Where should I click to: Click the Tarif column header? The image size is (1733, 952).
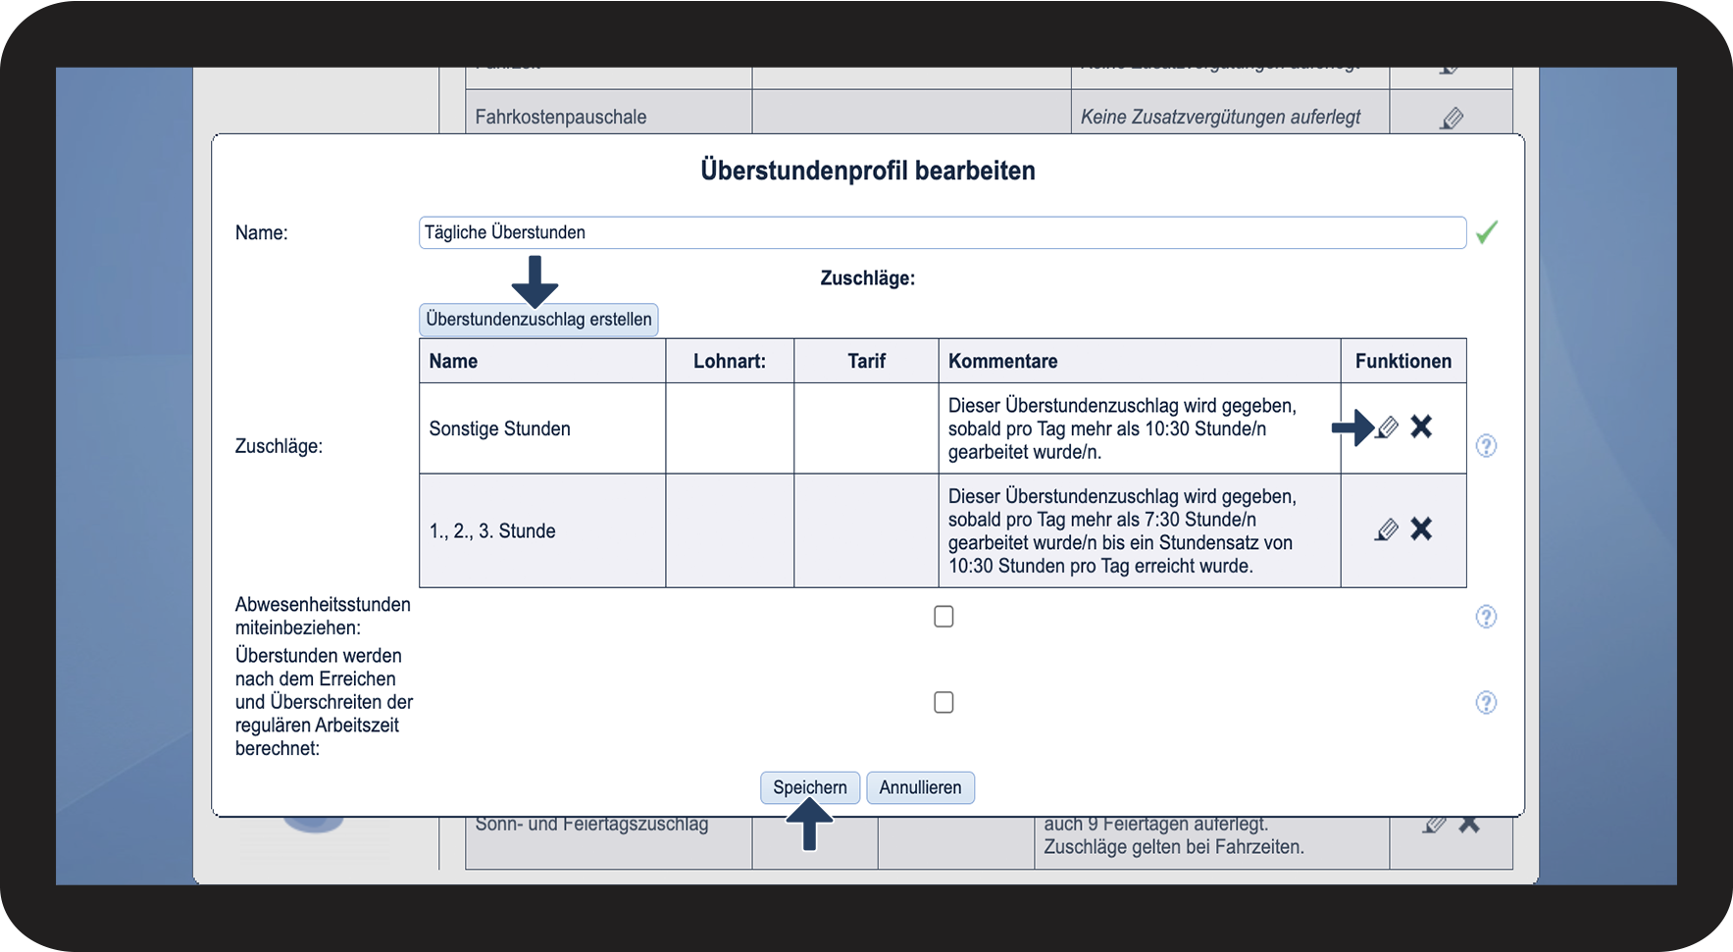866,361
